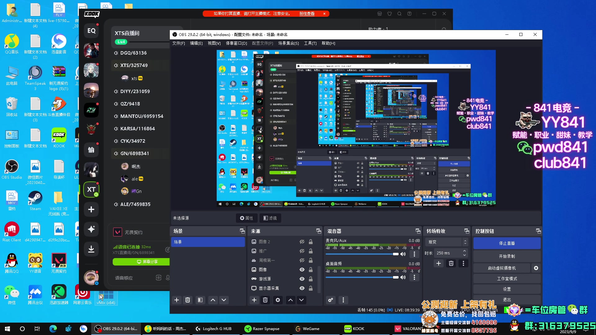Image resolution: width=596 pixels, height=335 pixels.
Task: Hide the 显示器采集 source eye
Action: [x=302, y=288]
